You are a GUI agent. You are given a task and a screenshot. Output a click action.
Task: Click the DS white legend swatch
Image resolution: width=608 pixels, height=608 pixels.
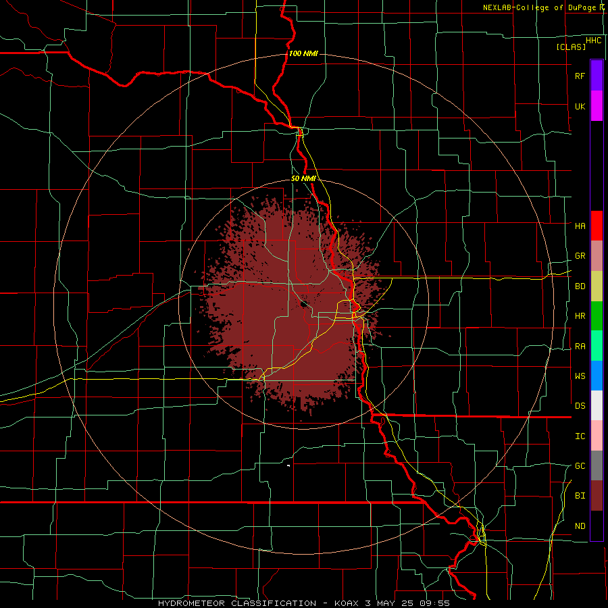click(597, 405)
